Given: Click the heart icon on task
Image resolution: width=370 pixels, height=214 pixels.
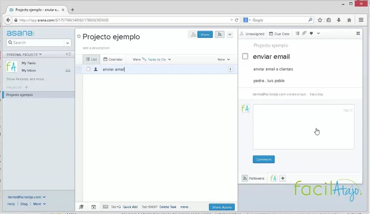Looking at the screenshot, I should pyautogui.click(x=311, y=33).
